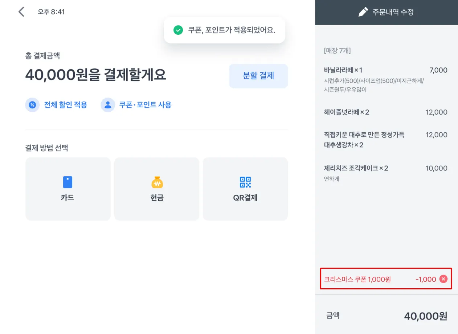Click the percent icon for 전체 할인 적용
The image size is (458, 334).
[x=32, y=105]
